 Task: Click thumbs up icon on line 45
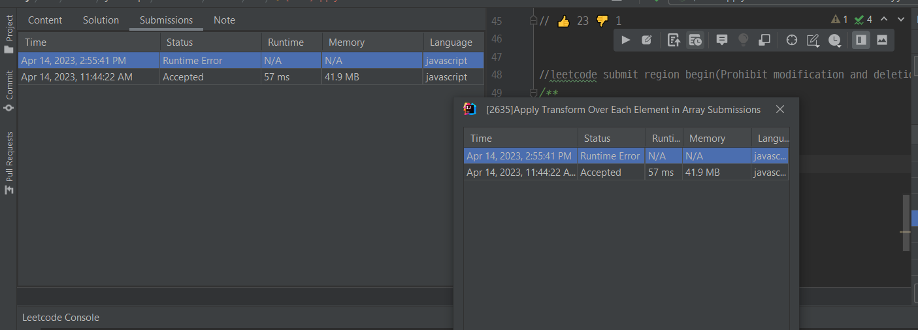tap(563, 21)
